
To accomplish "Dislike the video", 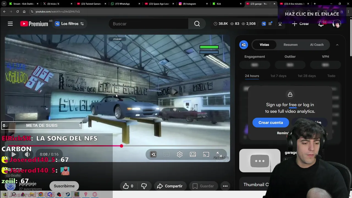I will point(144,186).
